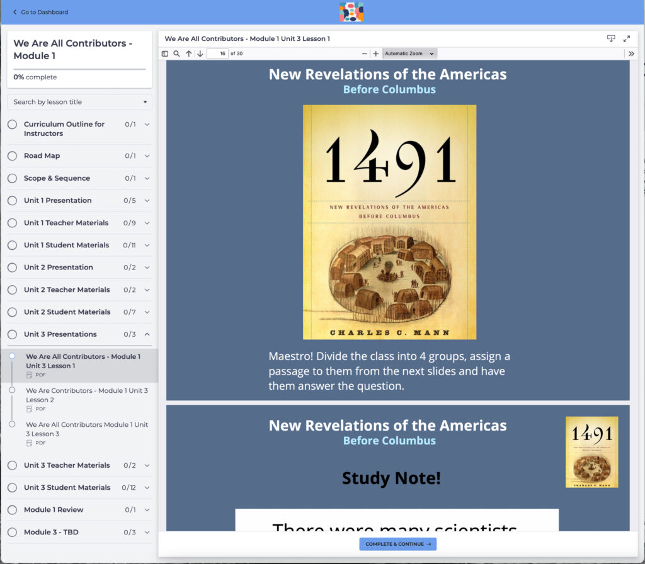The image size is (645, 564).
Task: Open the Search by lesson title dropdown
Action: click(79, 102)
